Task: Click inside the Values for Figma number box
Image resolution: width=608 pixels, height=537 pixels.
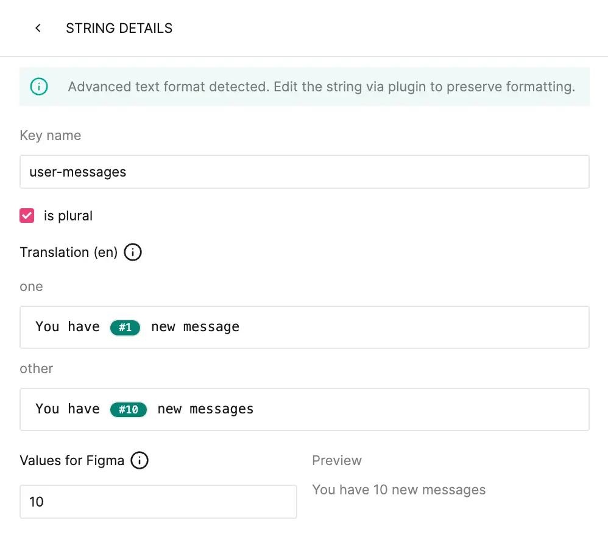Action: pyautogui.click(x=158, y=502)
